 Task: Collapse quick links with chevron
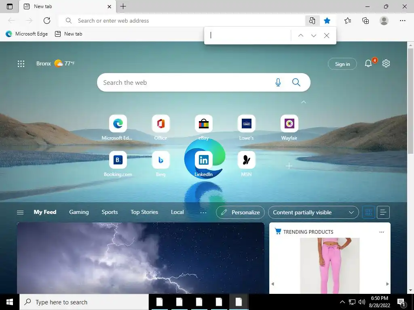(303, 102)
